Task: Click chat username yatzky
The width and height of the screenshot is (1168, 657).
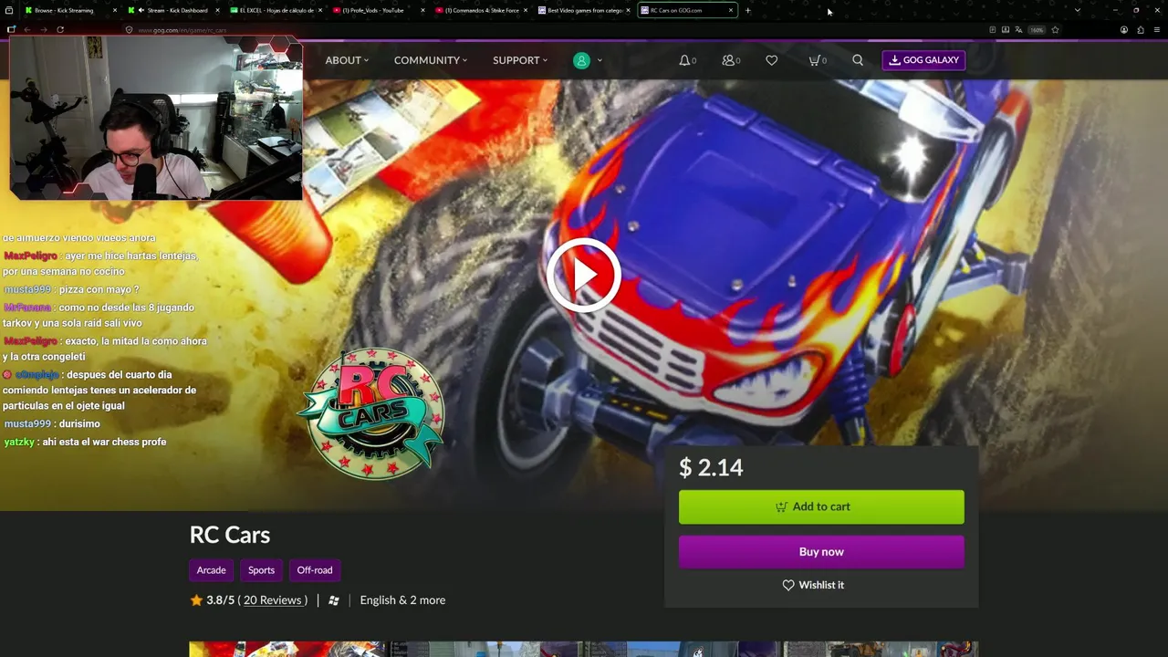Action: click(19, 443)
